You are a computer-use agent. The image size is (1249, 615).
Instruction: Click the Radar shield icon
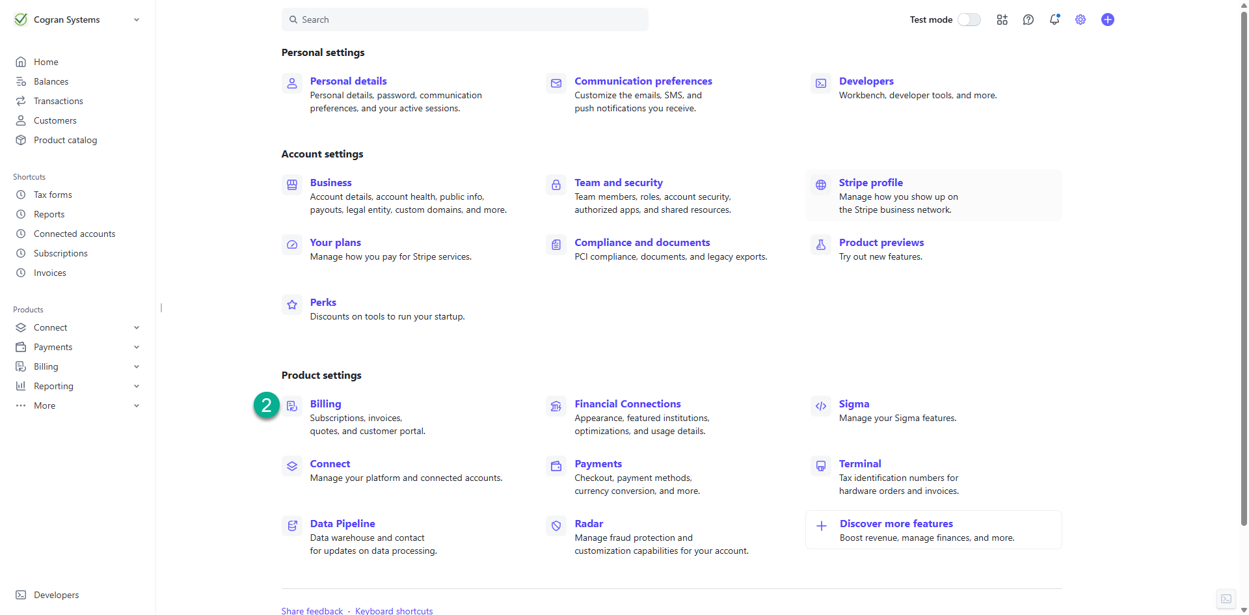[x=556, y=526]
